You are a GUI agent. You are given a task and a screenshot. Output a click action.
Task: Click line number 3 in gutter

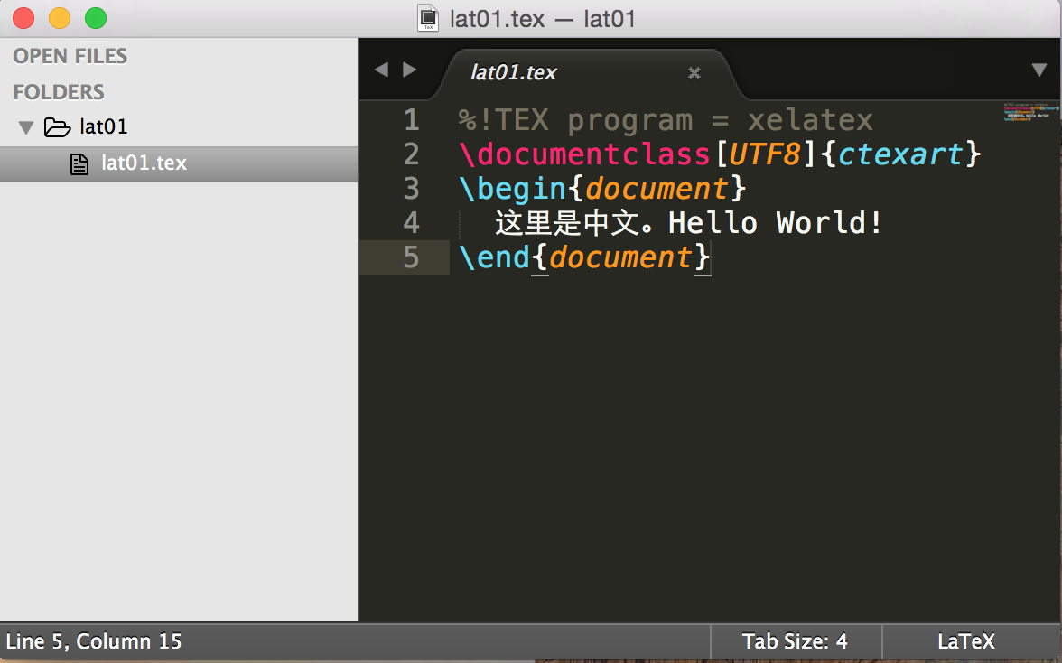point(411,189)
